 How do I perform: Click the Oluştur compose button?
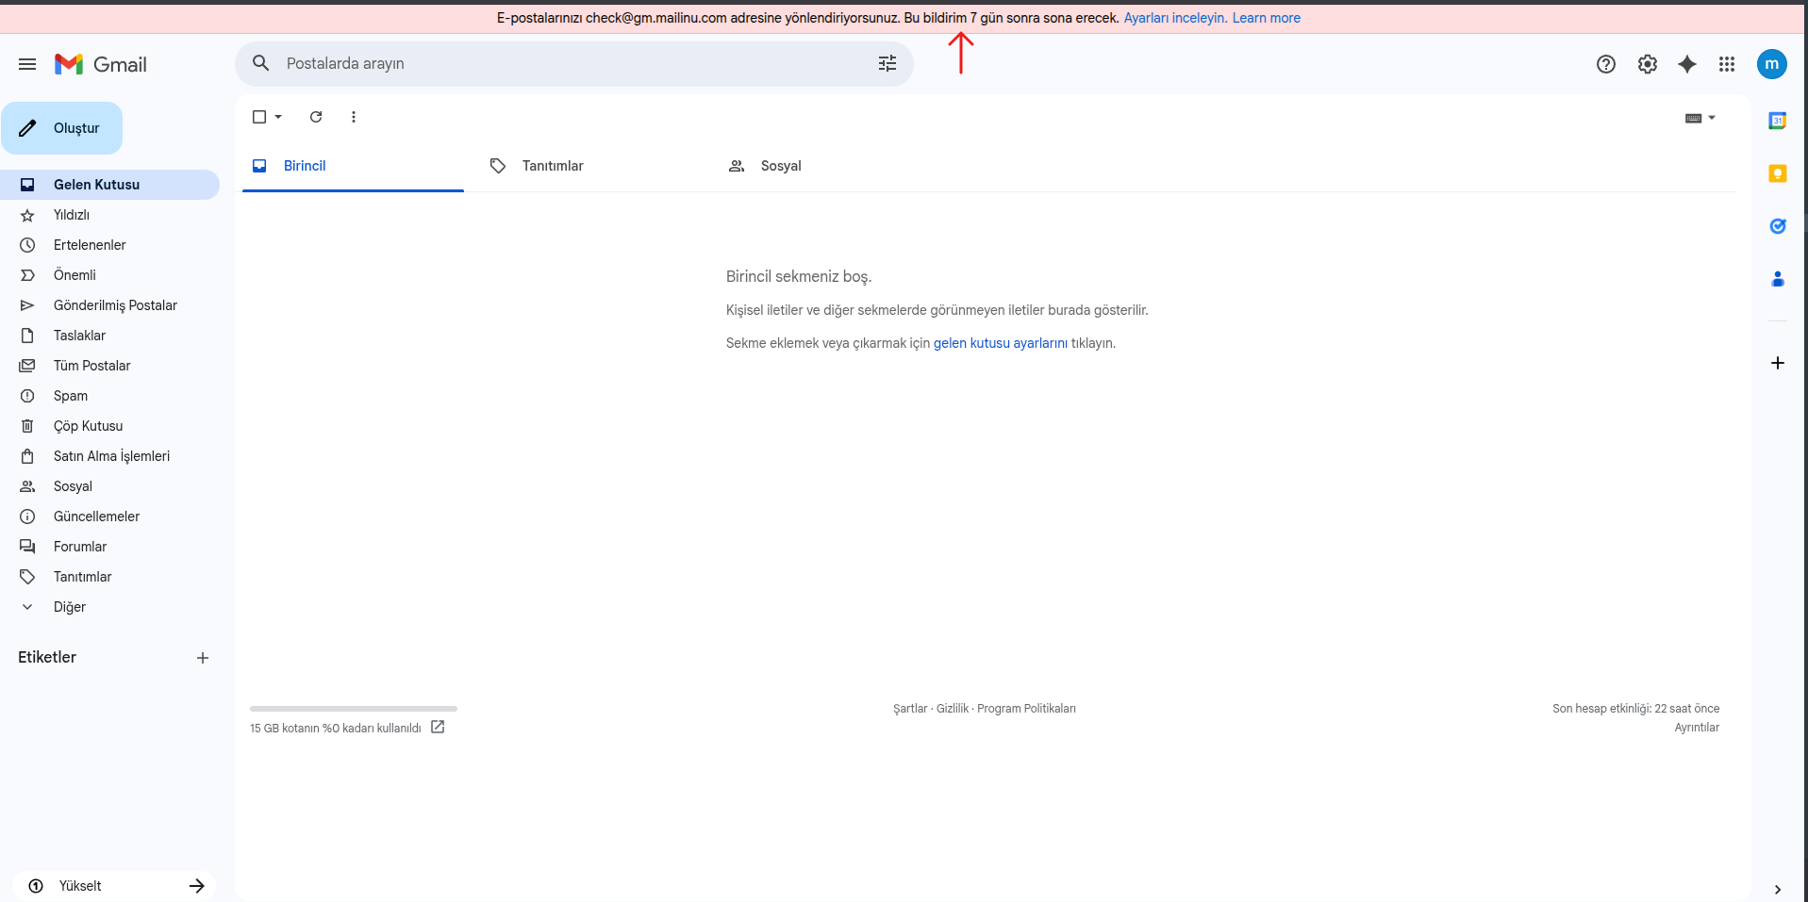pyautogui.click(x=62, y=128)
